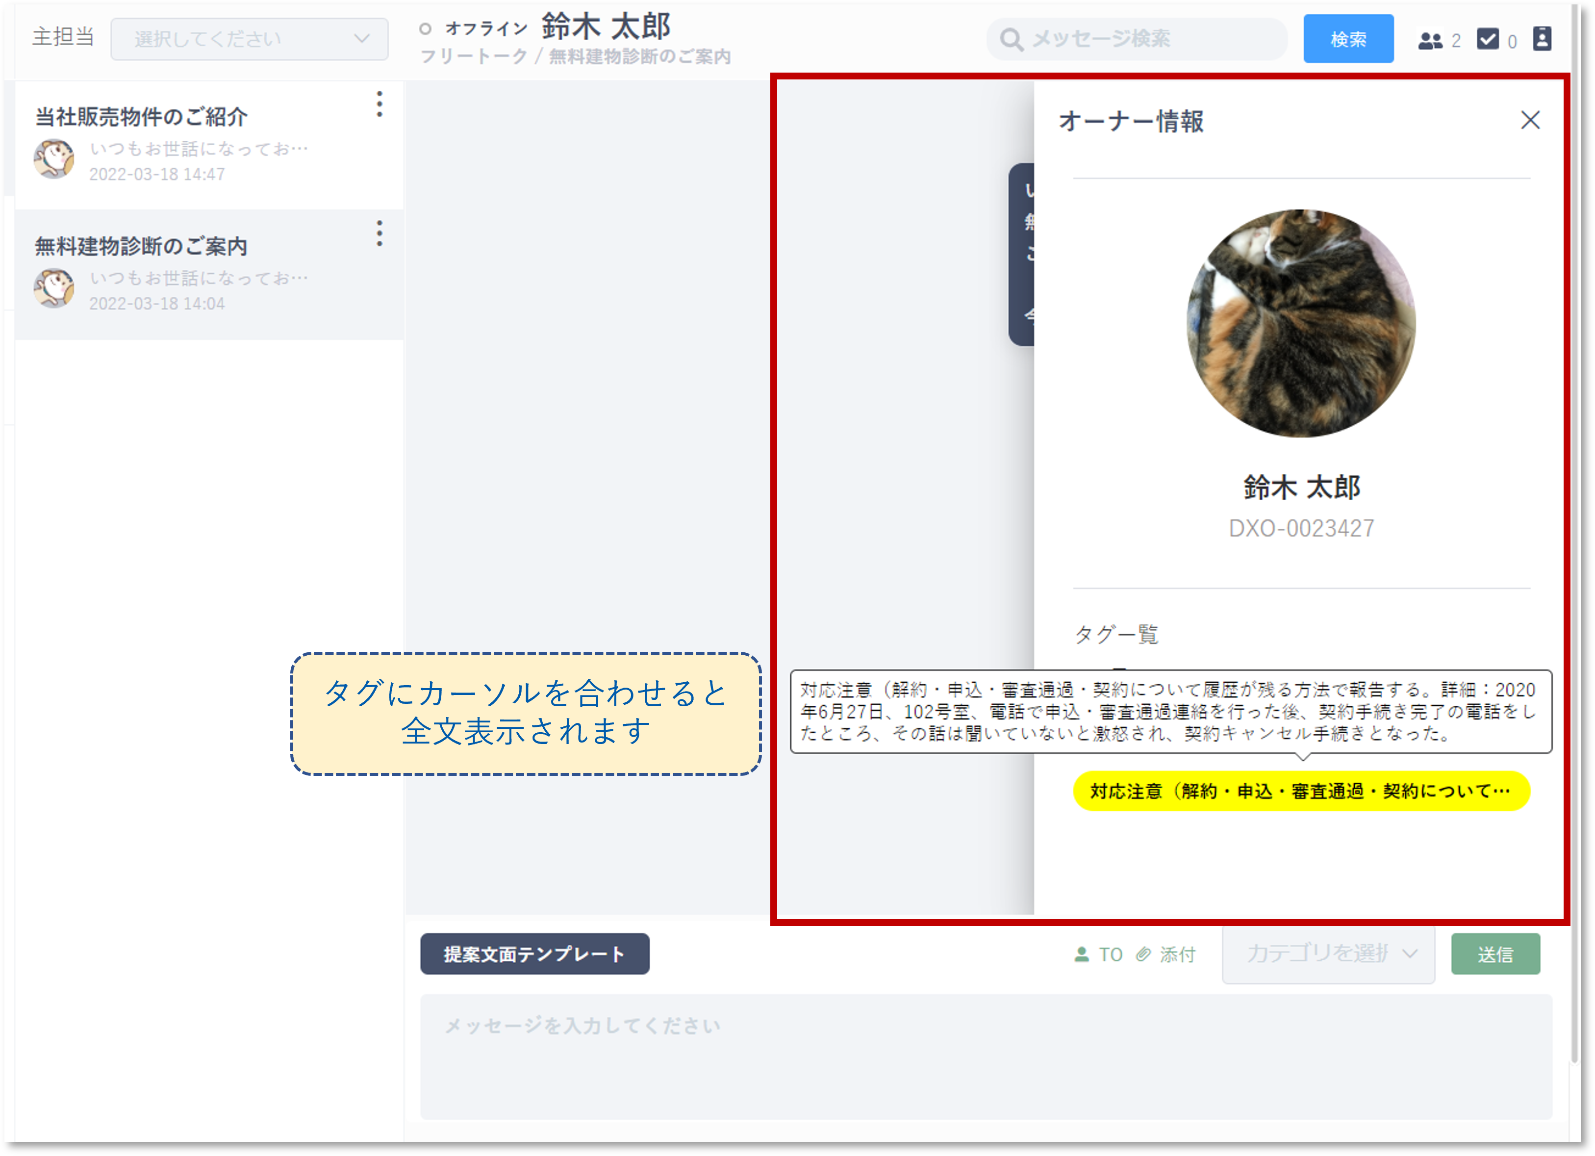The height and width of the screenshot is (1156, 1595).
Task: Click the chevron arrow of 主担当 dropdown
Action: coord(361,39)
